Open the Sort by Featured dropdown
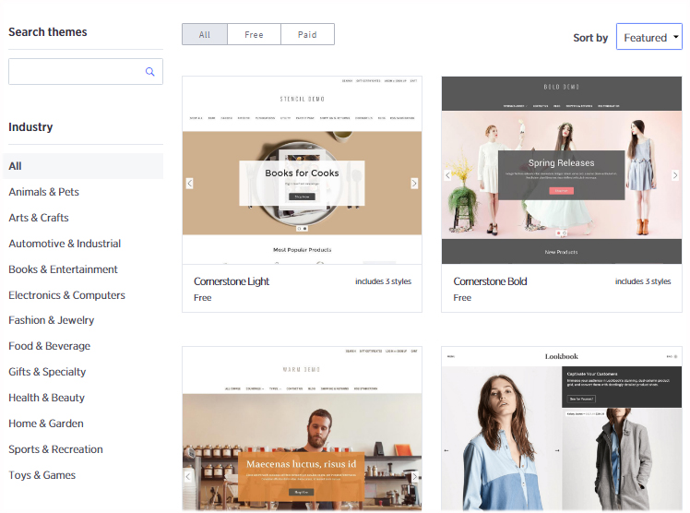Viewport: 690px width, 513px height. click(x=649, y=37)
